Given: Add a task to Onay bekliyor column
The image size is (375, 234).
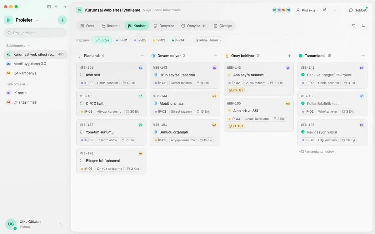Looking at the screenshot, I should (289, 56).
